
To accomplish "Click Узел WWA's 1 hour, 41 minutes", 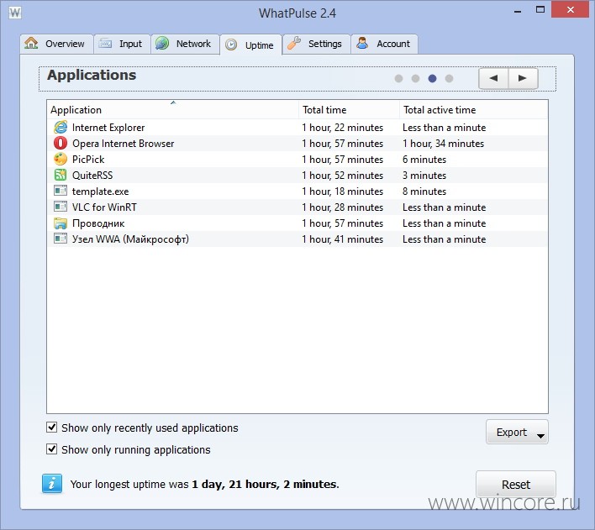I will coord(342,239).
